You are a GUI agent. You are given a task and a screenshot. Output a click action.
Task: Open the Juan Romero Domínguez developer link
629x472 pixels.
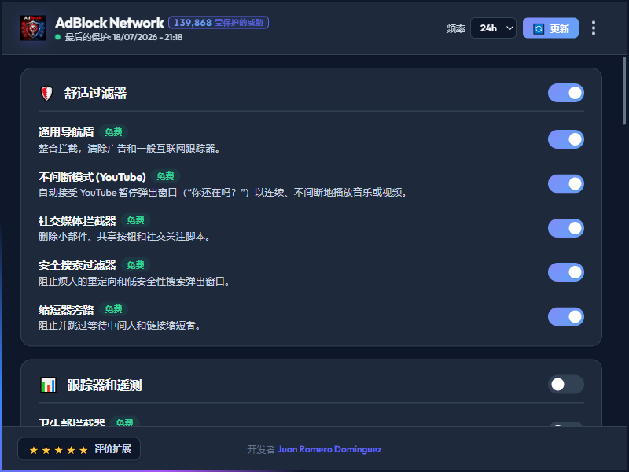[x=329, y=449]
